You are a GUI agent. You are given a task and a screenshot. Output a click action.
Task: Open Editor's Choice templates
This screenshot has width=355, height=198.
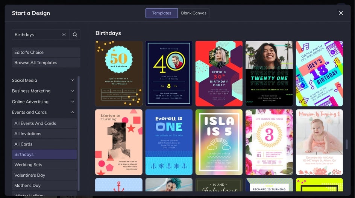(46, 52)
